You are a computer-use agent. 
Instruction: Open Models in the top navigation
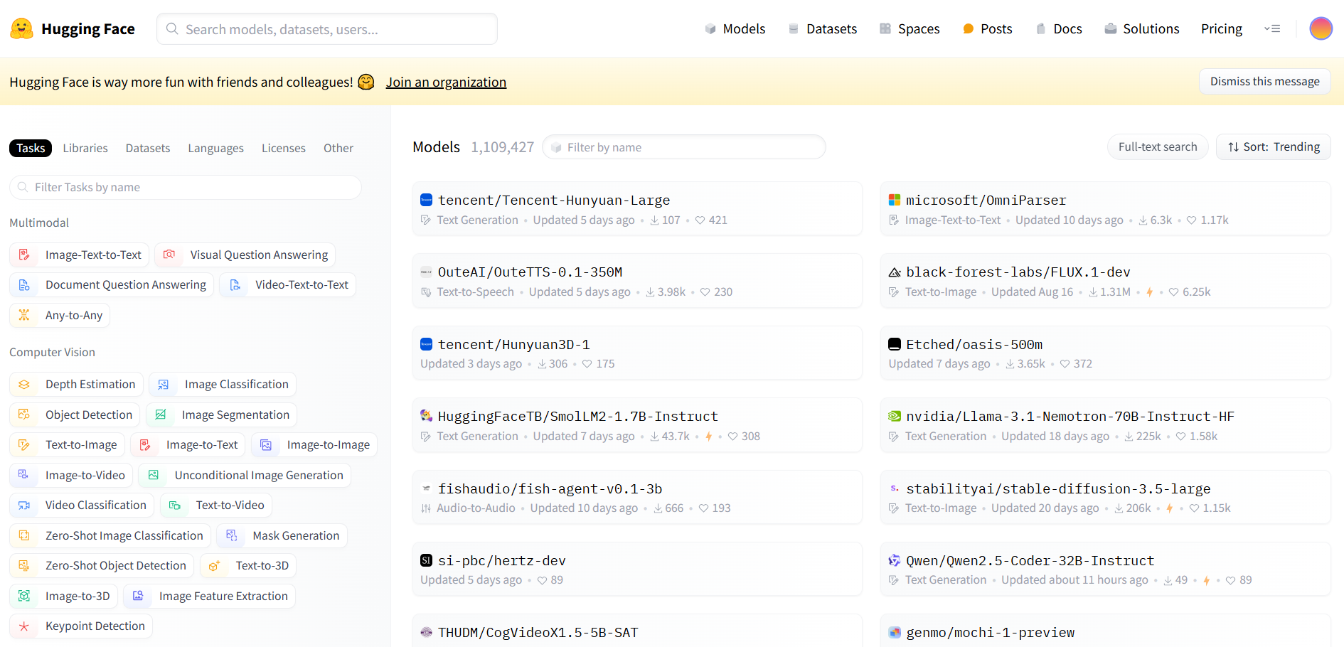click(735, 28)
